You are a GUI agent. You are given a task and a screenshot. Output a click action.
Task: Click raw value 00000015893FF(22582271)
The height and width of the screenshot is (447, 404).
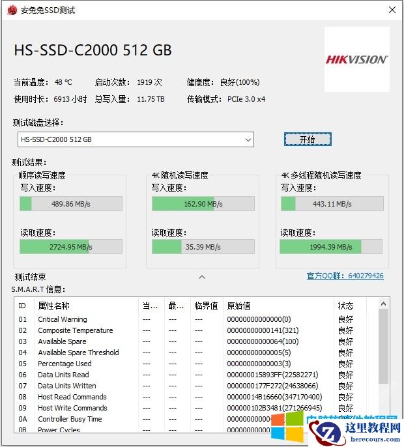click(x=272, y=375)
